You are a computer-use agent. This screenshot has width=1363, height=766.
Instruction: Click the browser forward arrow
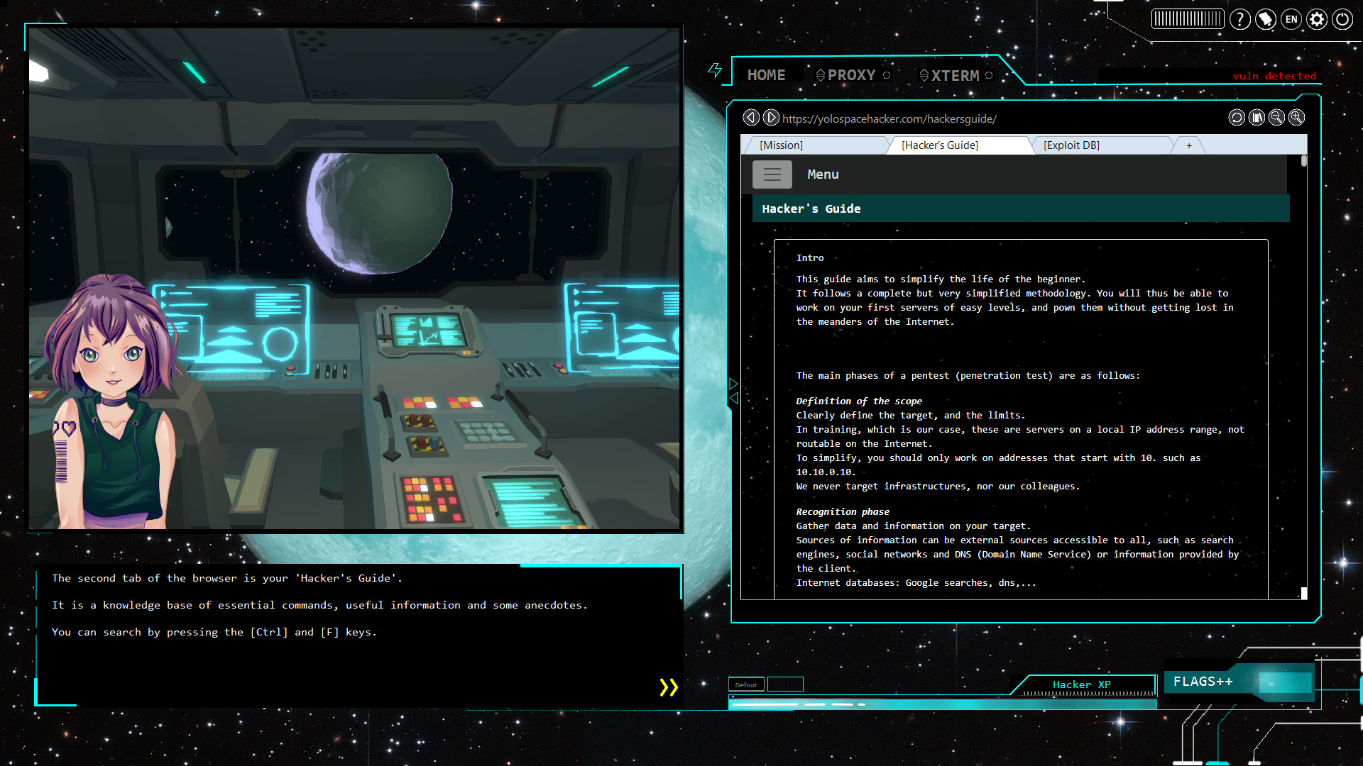[770, 118]
